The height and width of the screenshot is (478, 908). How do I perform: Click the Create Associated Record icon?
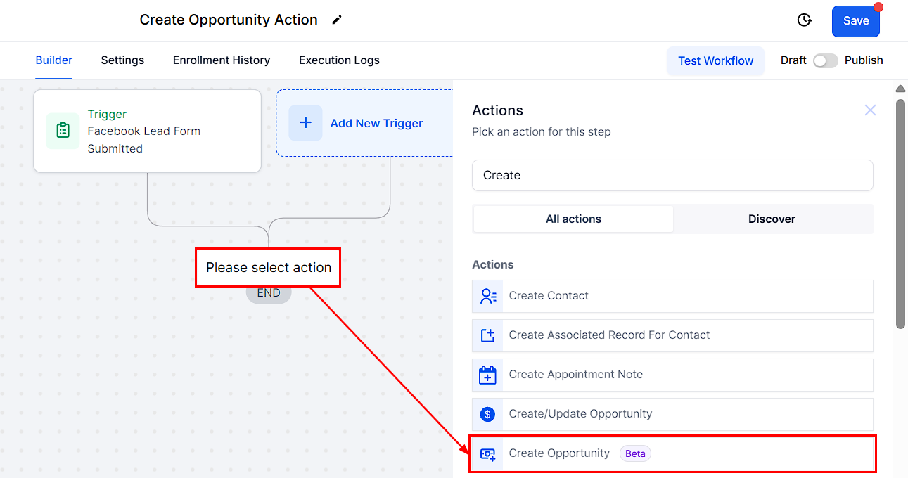point(488,335)
